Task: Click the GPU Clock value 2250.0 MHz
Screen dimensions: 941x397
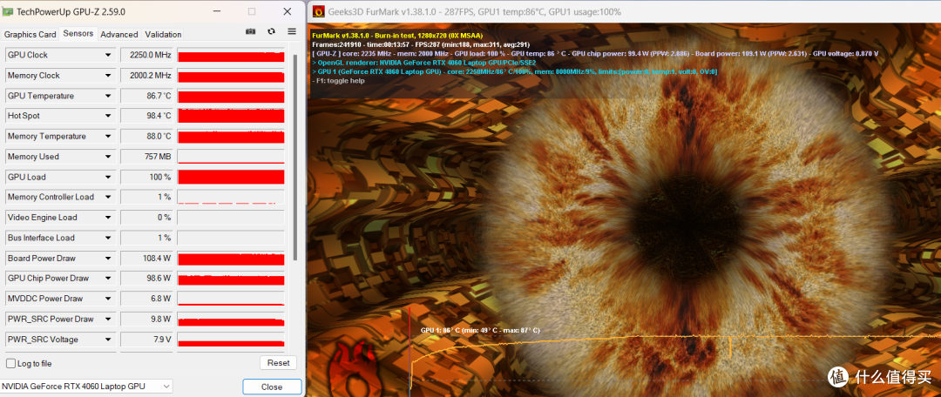Action: pos(146,55)
